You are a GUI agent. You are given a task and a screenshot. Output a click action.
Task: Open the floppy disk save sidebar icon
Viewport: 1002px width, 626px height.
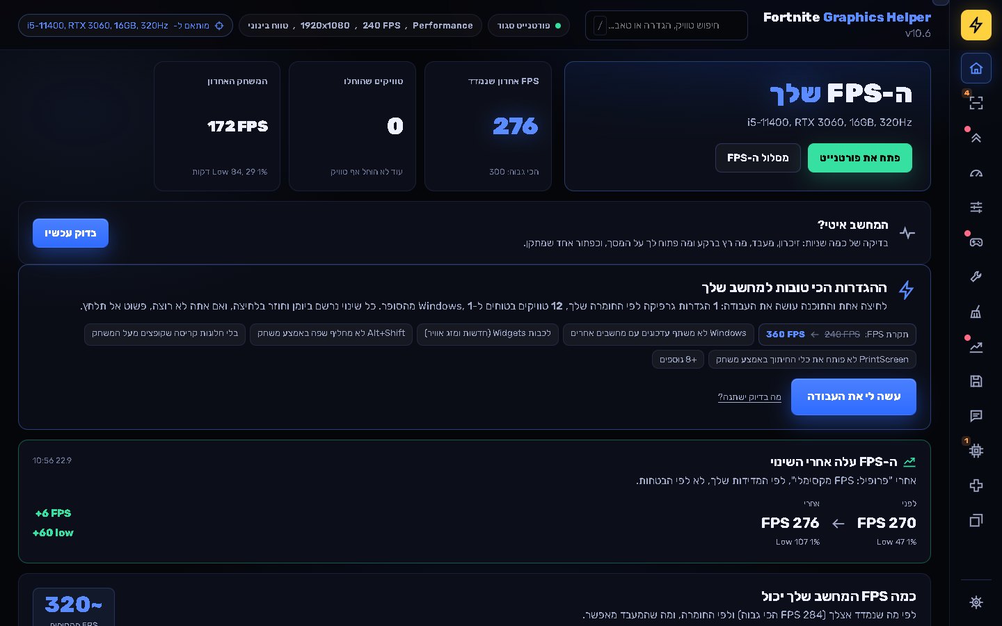click(x=976, y=381)
